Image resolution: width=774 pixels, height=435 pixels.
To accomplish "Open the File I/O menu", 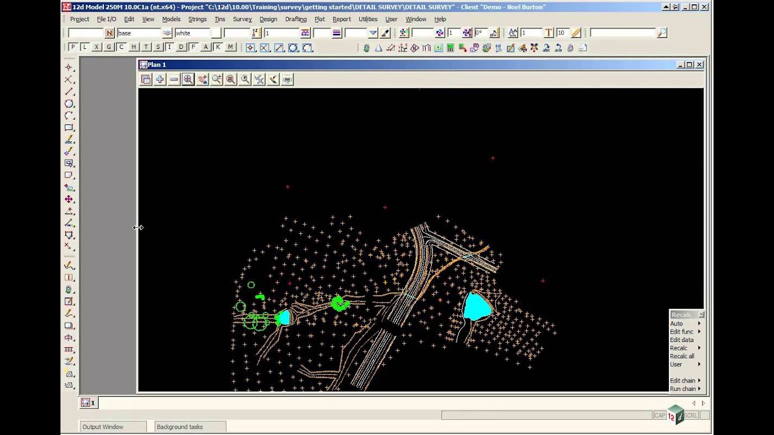I will click(x=106, y=19).
